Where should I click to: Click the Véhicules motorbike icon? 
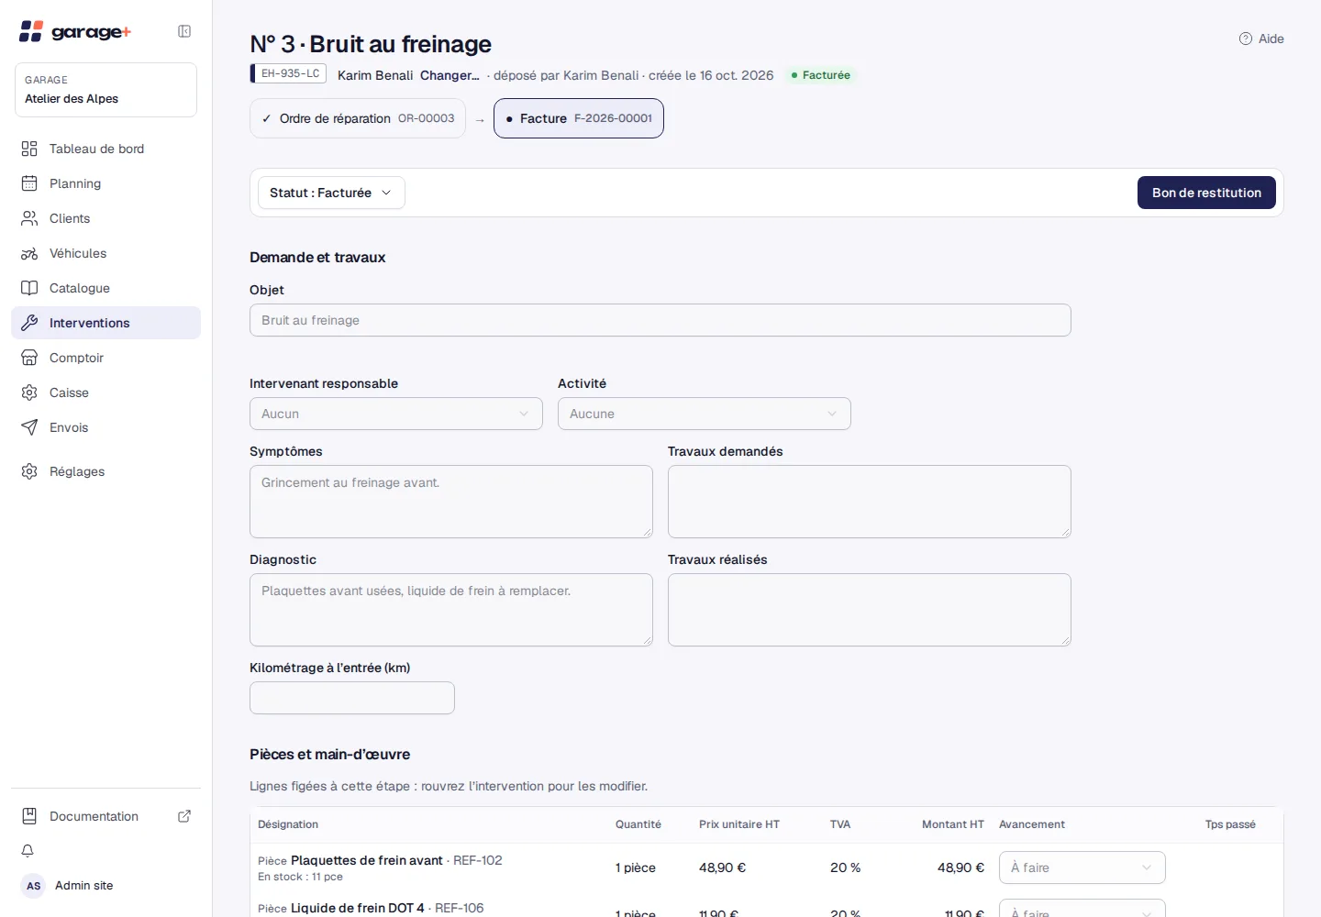29,253
